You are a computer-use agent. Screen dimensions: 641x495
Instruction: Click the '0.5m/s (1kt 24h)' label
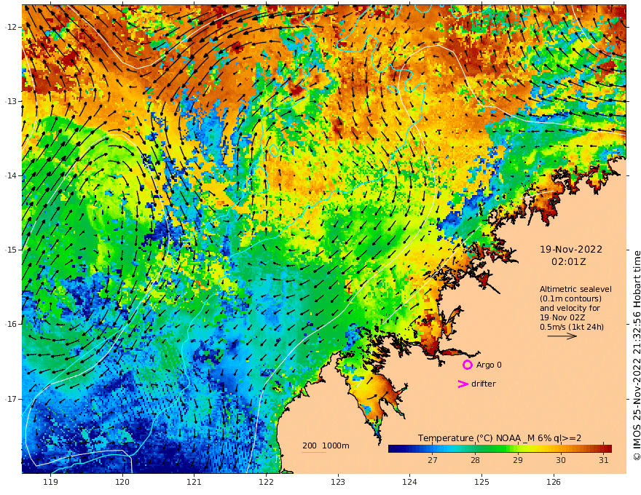coord(572,327)
